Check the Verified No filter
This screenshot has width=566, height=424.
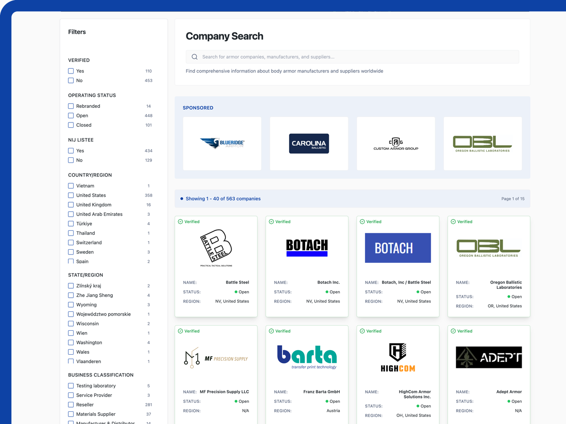coord(71,81)
